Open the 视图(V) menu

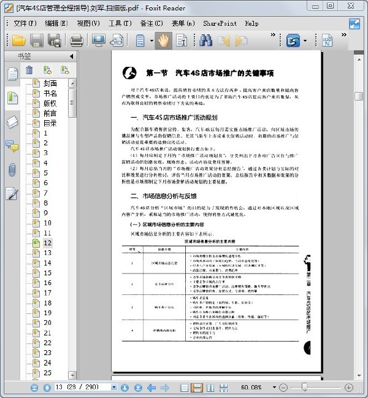click(x=88, y=23)
